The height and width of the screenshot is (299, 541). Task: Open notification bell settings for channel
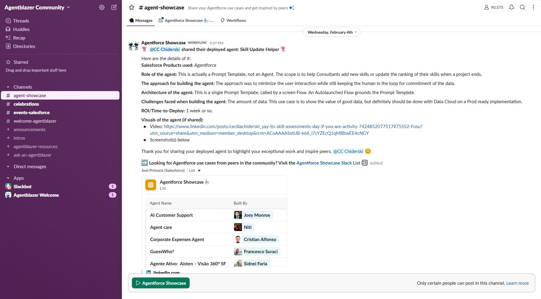[512, 7]
